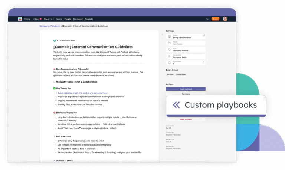
Task: Click 'Use Threads in channels' bullet
Action: coord(84,145)
